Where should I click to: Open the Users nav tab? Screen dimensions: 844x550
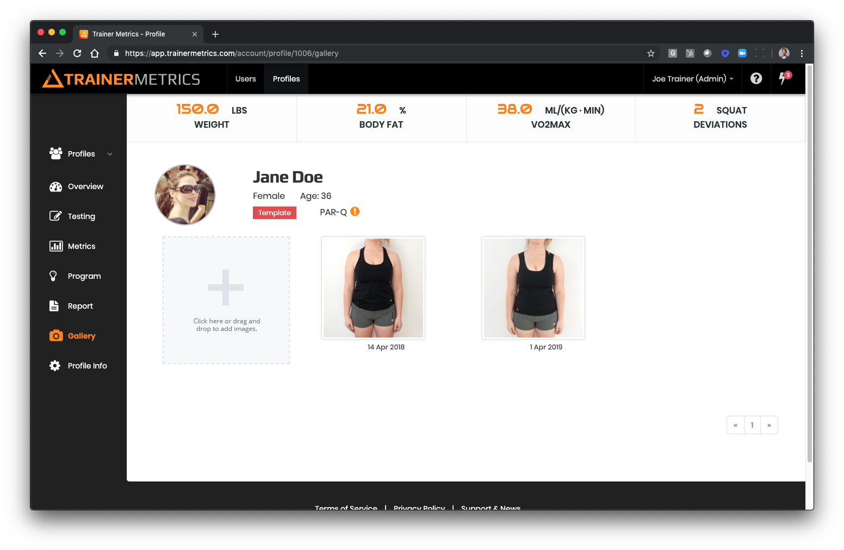[x=245, y=79]
